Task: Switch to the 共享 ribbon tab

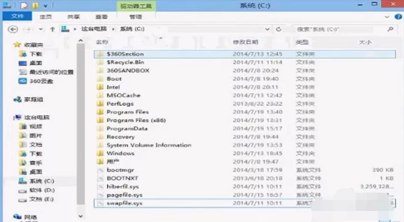Action: (73, 17)
